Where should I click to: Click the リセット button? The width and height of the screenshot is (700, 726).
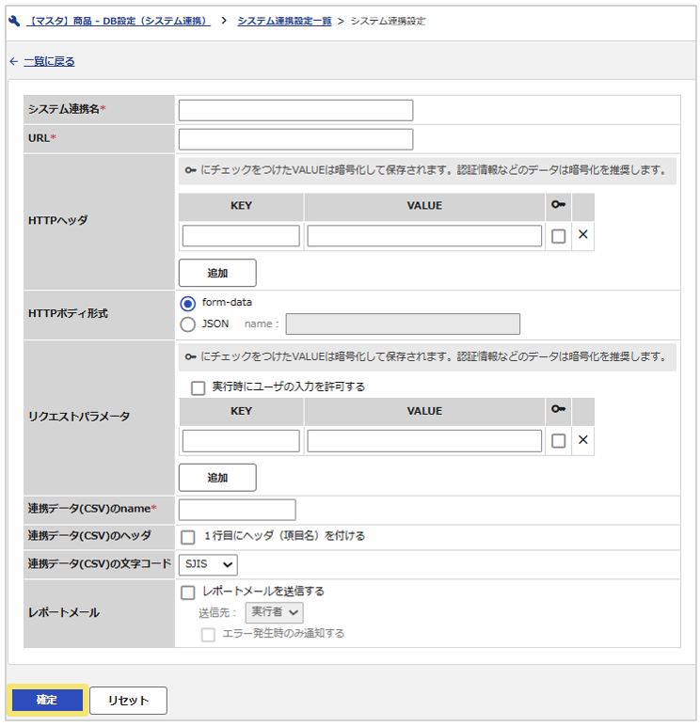128,700
